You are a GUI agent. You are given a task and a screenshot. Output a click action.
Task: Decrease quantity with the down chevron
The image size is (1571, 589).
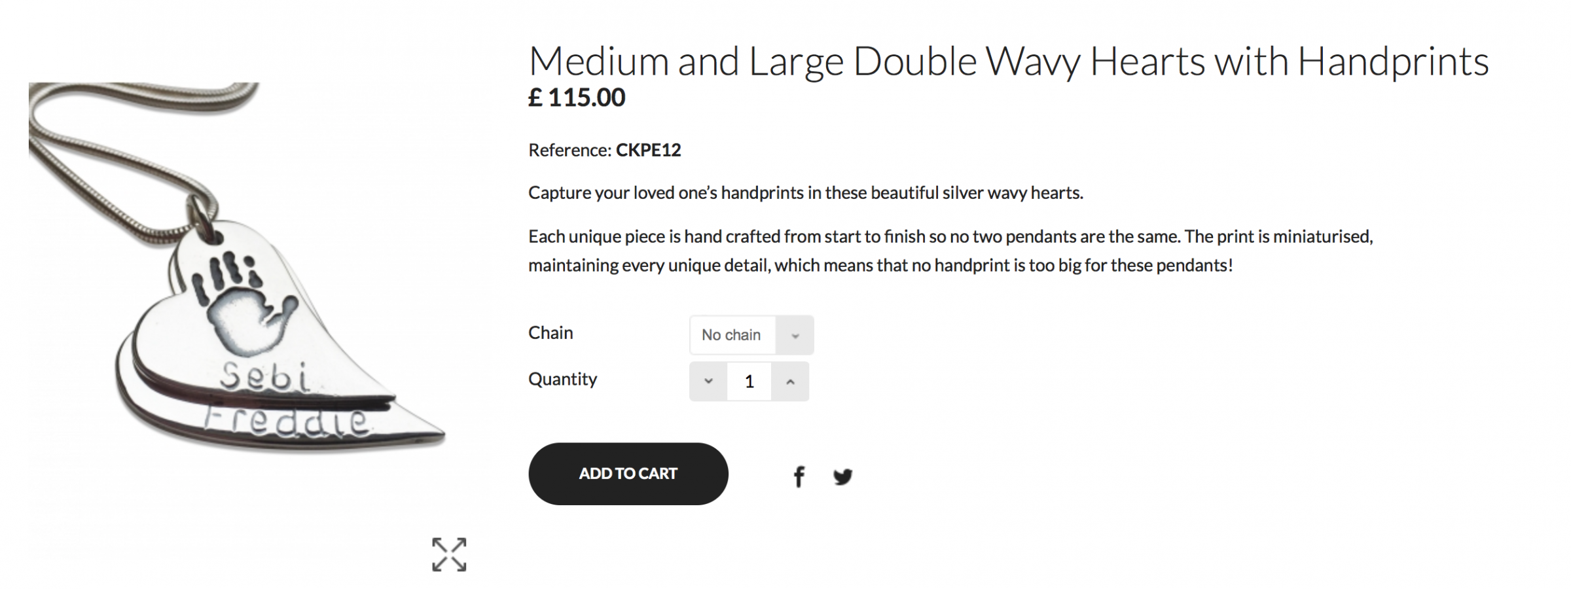point(708,381)
